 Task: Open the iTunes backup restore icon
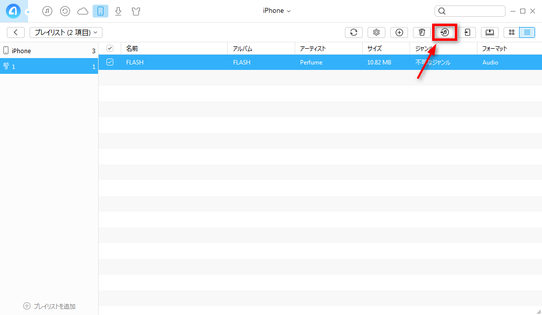(65, 11)
